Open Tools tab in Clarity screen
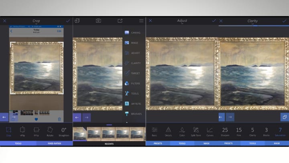Image resolution: width=289 pixels, height=163 pixels. [x=252, y=143]
